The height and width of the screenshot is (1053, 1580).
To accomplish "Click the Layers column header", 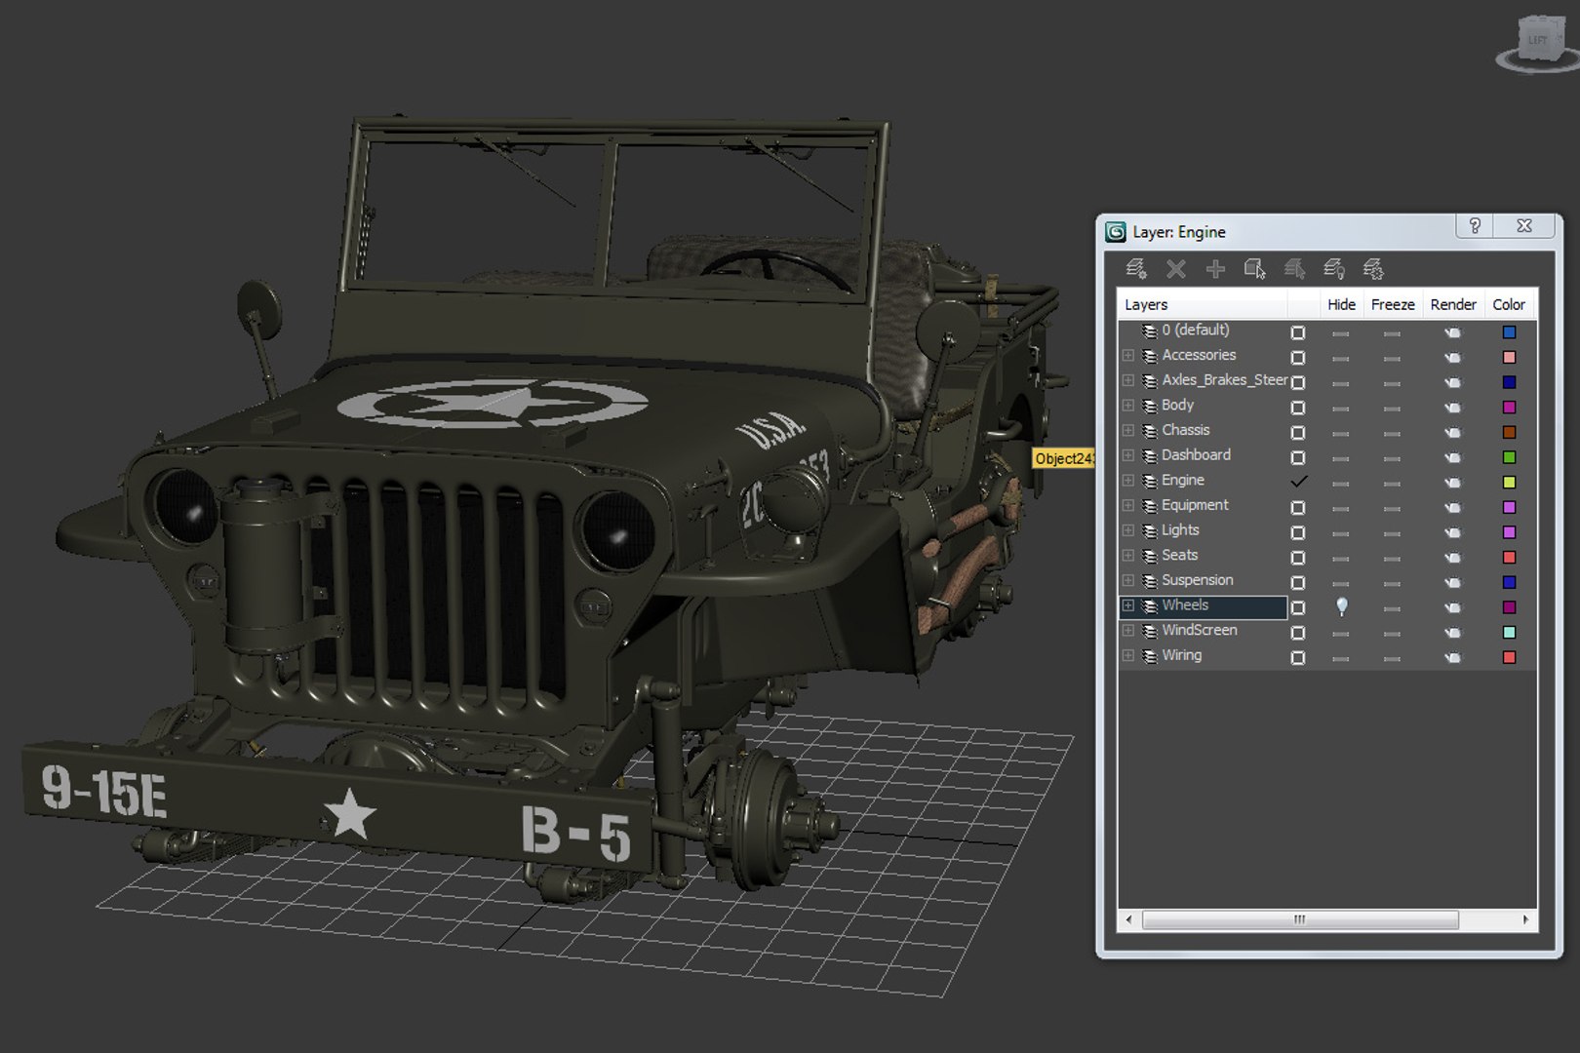I will pyautogui.click(x=1203, y=304).
